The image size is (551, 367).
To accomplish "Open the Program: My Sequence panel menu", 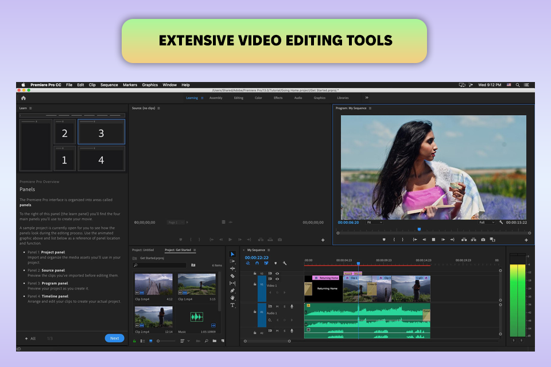I will click(370, 108).
